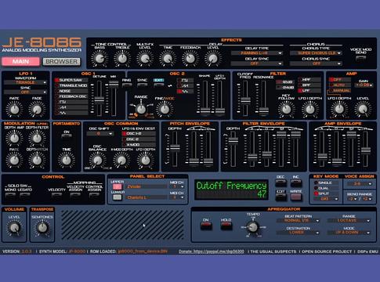
Task: Select the Upper panel
Action: point(118,186)
